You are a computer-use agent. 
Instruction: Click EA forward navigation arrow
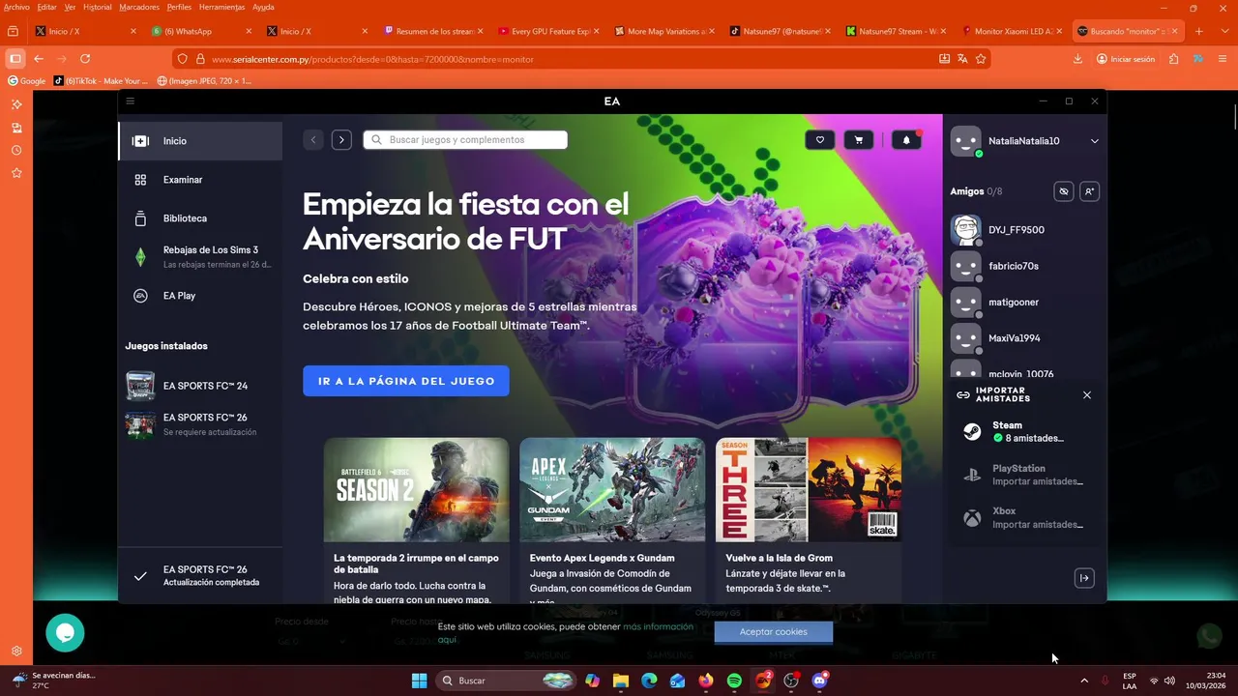point(341,140)
